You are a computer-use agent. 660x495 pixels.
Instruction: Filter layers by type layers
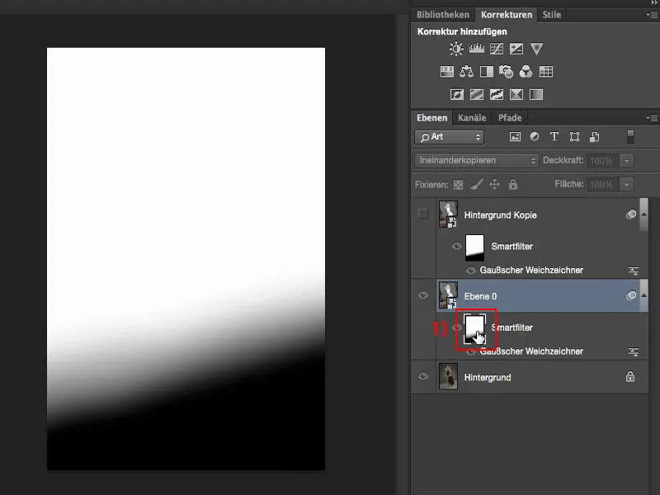pyautogui.click(x=554, y=136)
